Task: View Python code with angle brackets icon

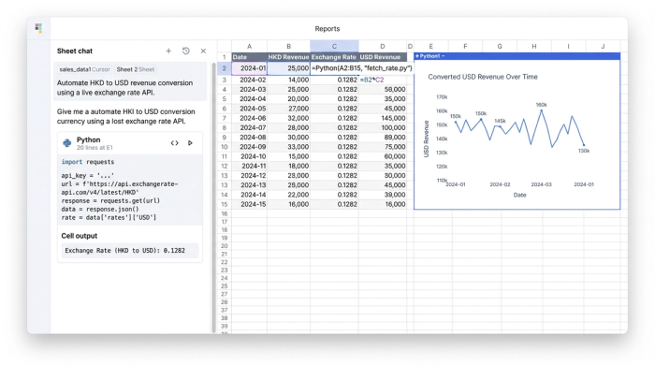Action: (175, 143)
